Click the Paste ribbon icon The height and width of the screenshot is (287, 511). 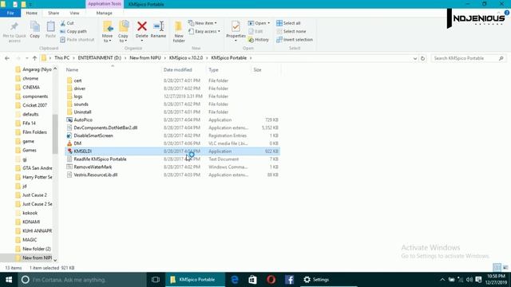click(50, 26)
